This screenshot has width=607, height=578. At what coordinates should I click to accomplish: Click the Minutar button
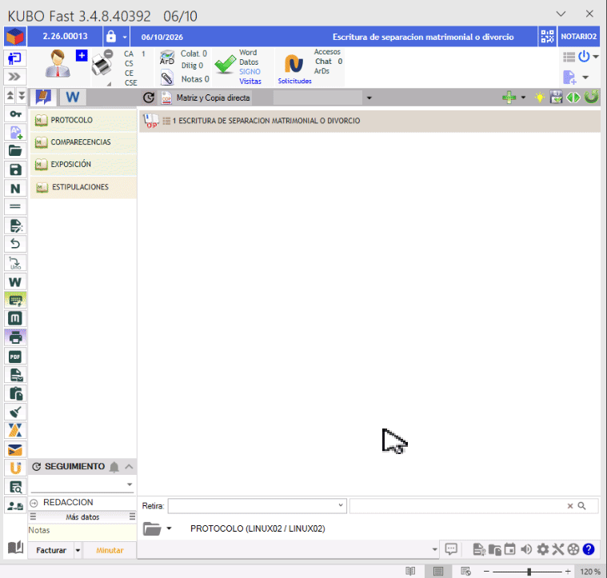pyautogui.click(x=110, y=550)
